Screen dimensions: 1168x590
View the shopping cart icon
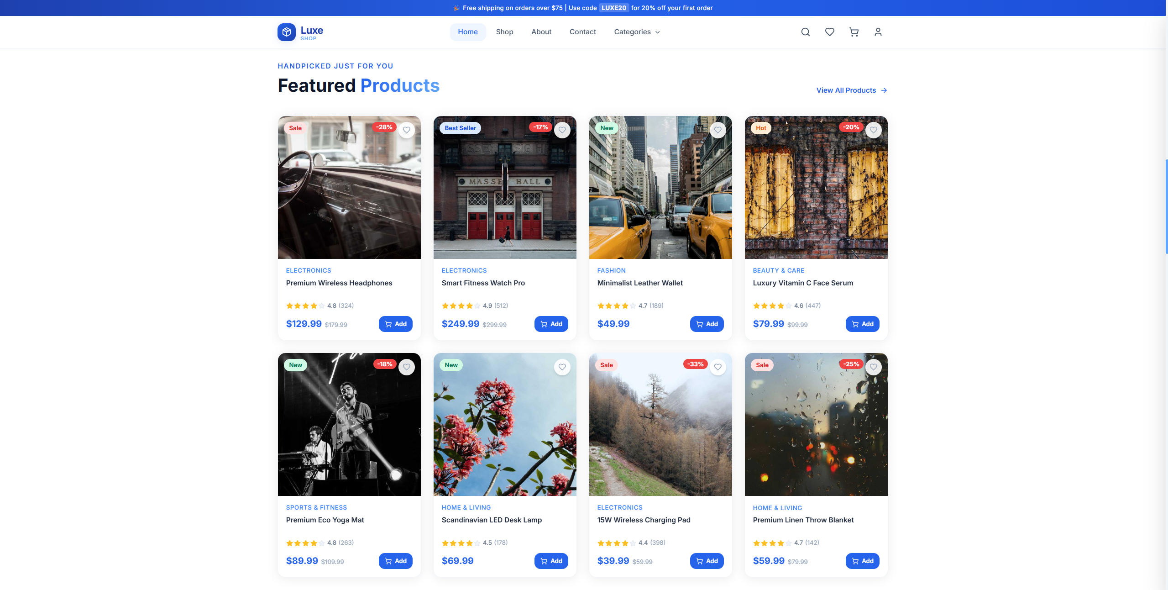point(854,32)
